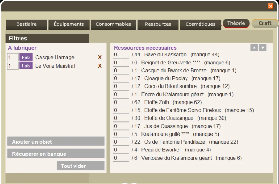Open the Cosmétiques tab
The height and width of the screenshot is (184, 279).
[x=200, y=24]
